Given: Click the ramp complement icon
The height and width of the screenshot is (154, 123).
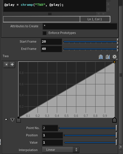Looking at the screenshot, I should coord(108,57).
